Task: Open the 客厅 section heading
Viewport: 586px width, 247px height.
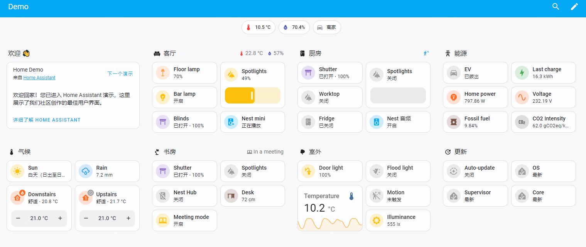Action: [170, 53]
